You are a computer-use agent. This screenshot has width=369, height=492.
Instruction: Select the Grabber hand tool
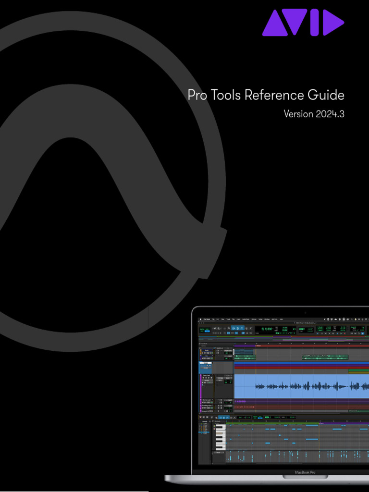[x=242, y=329]
